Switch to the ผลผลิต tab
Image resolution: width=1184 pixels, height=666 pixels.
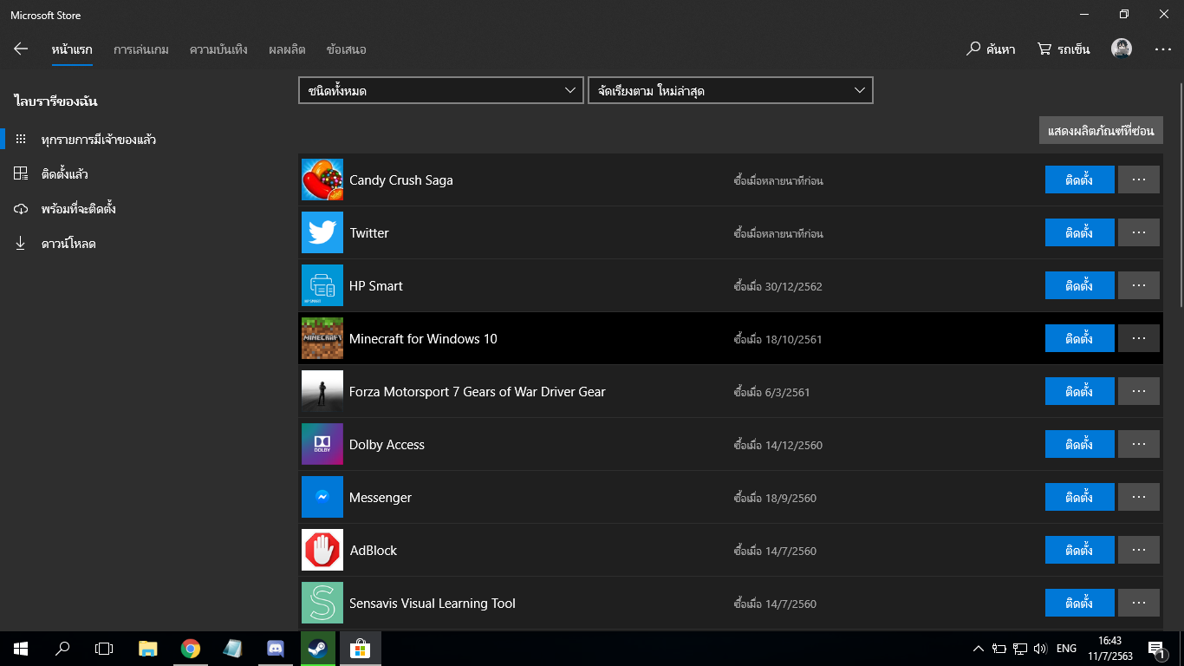pos(287,49)
